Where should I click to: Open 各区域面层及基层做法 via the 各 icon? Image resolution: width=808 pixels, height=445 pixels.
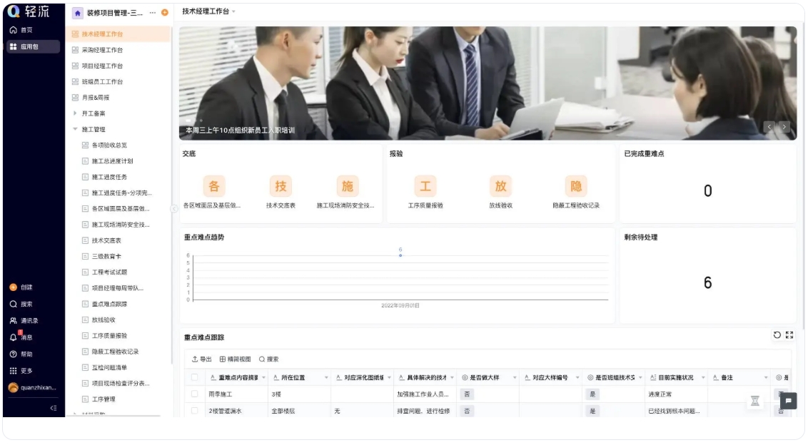pos(214,185)
